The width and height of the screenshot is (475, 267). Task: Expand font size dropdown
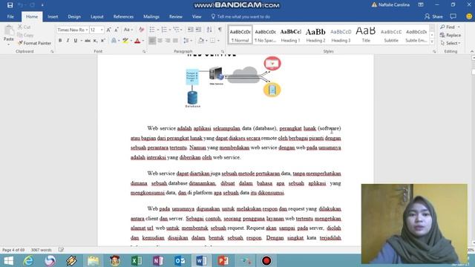pyautogui.click(x=102, y=30)
